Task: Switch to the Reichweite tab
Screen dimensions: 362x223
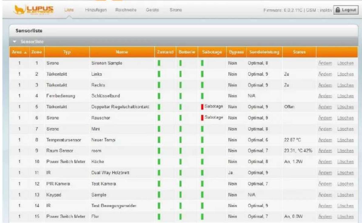Action: [126, 10]
